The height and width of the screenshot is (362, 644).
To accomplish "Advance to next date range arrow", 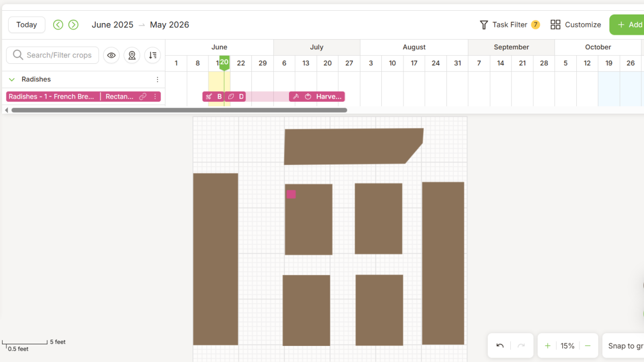I will 74,25.
